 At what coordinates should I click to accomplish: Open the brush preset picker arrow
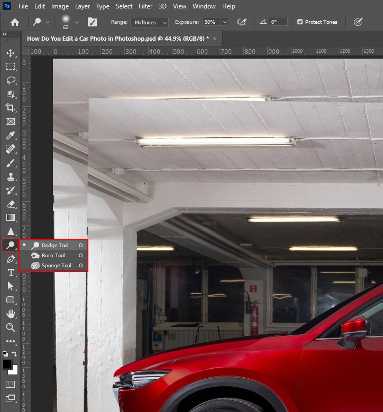click(x=77, y=22)
